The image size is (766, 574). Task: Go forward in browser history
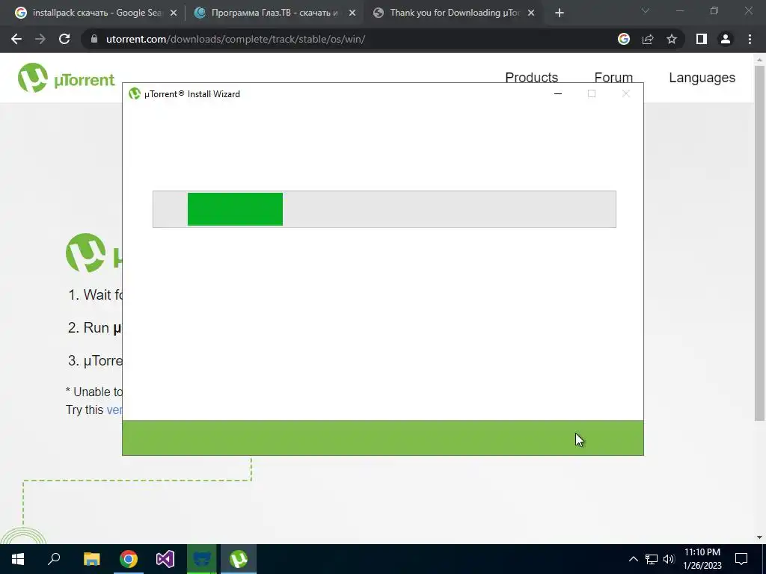click(40, 39)
